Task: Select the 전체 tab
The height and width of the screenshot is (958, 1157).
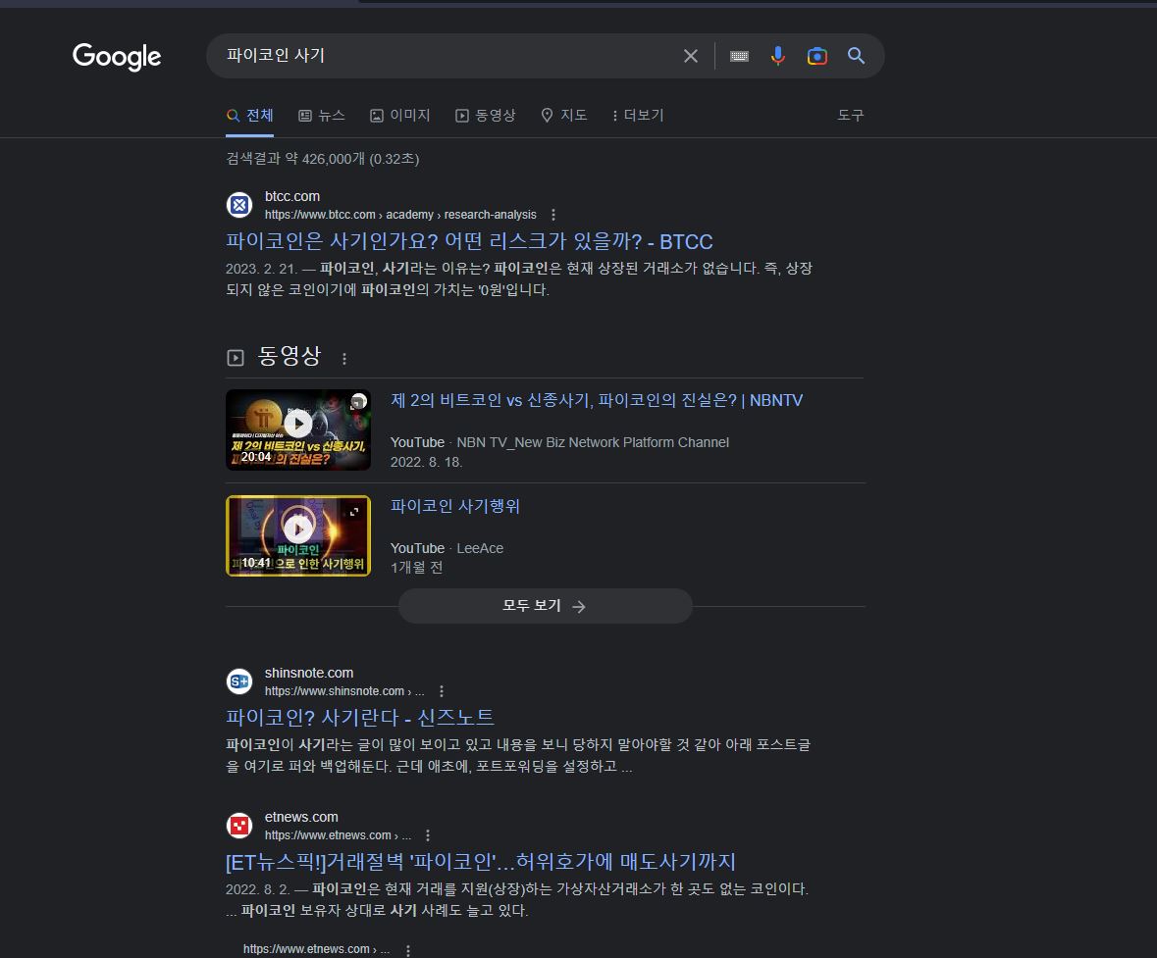Action: point(249,115)
